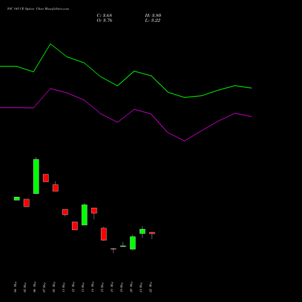Select the low value L: 3.22
The image size is (302, 302).
153,21
